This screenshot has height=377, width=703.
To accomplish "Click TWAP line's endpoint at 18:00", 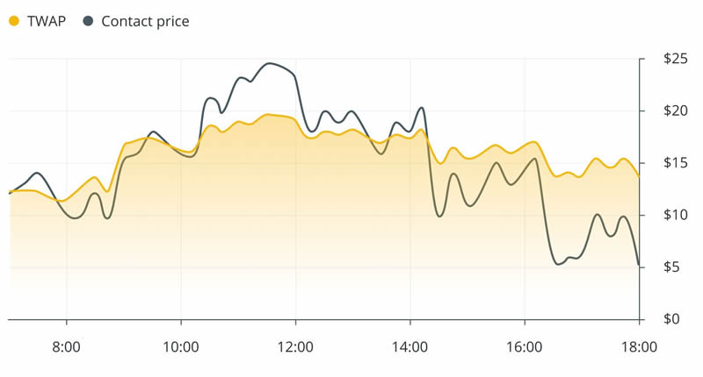I will 639,176.
